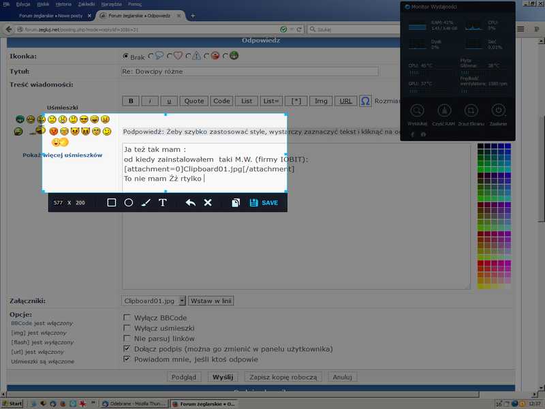Click the Zrzut Ekranu icon
This screenshot has height=409, width=545.
pyautogui.click(x=471, y=112)
